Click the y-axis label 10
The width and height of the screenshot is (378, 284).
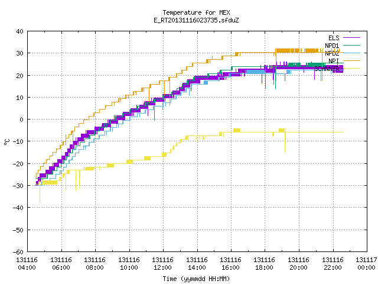click(19, 98)
